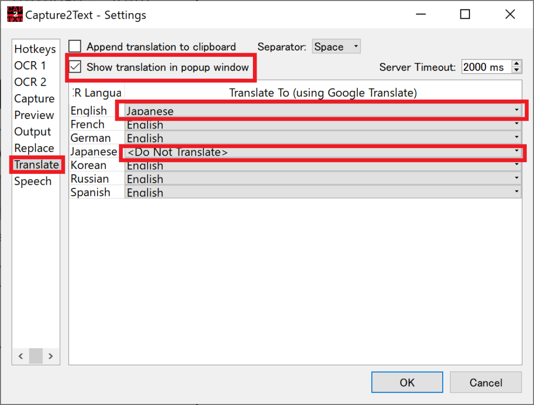Screen dimensions: 534x405
Task: Click the Russian row language label
Action: pos(90,178)
